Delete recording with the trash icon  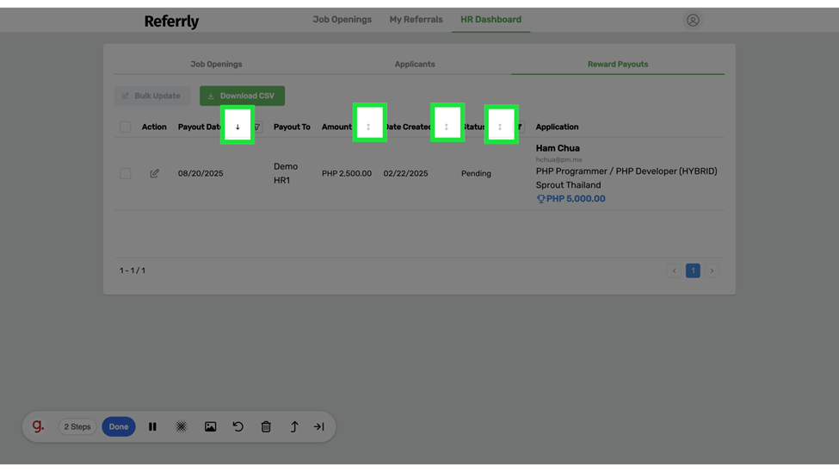pos(266,426)
